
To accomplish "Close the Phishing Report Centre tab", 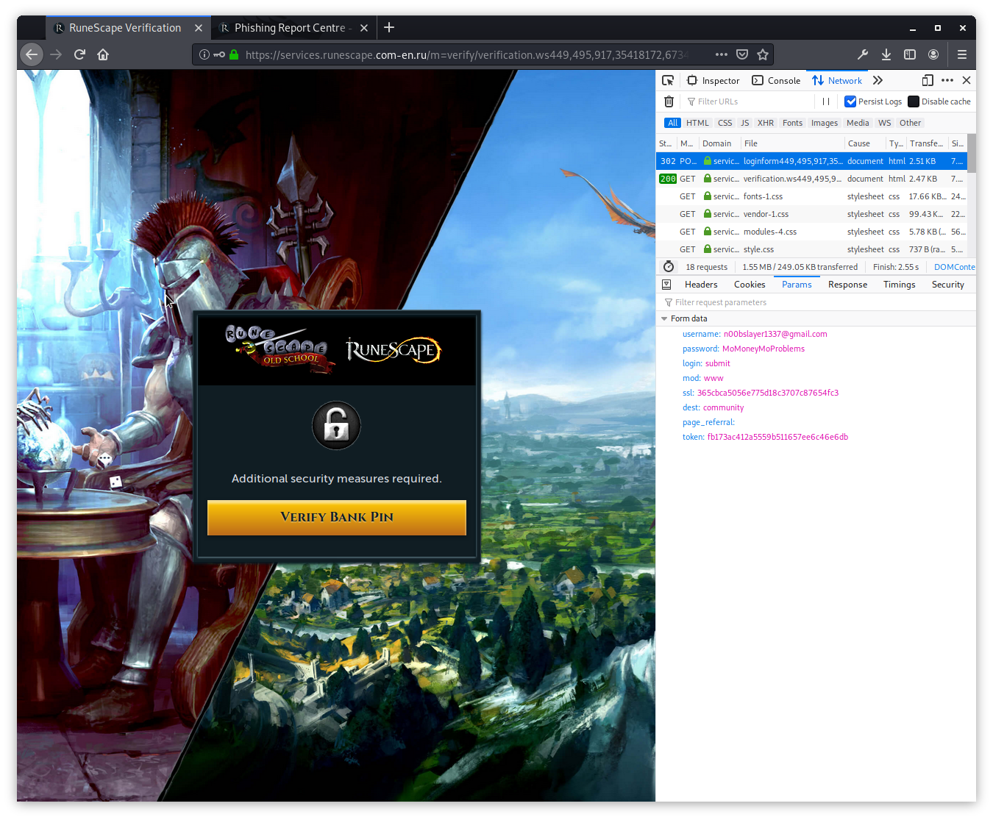I will pos(364,28).
